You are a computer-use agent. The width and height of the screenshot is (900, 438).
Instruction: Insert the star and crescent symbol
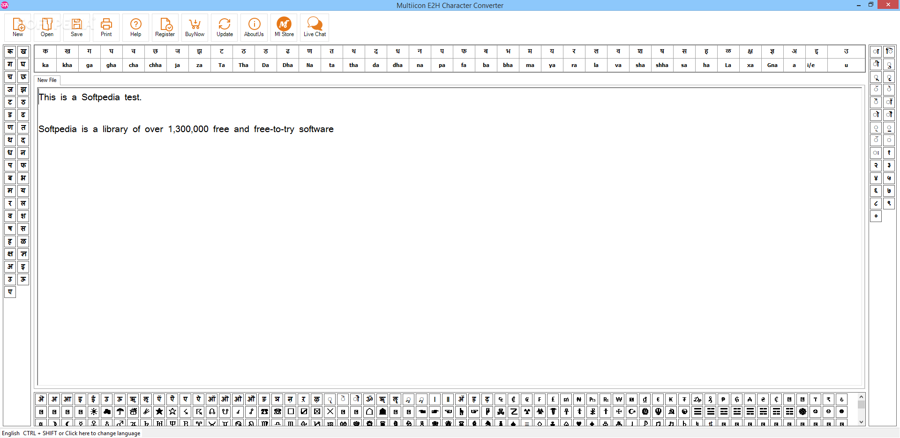pos(632,411)
